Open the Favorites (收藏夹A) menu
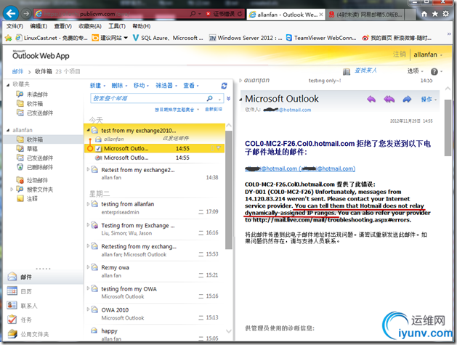 (x=90, y=26)
